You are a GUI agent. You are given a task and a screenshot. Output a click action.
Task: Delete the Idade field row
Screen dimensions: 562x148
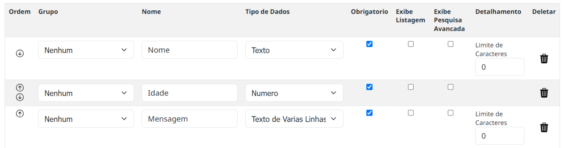pyautogui.click(x=544, y=93)
